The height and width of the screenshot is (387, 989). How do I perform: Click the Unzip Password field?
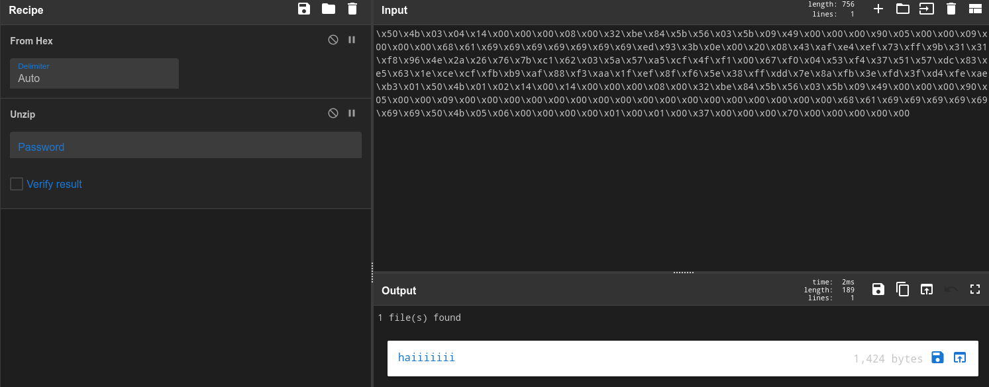185,146
